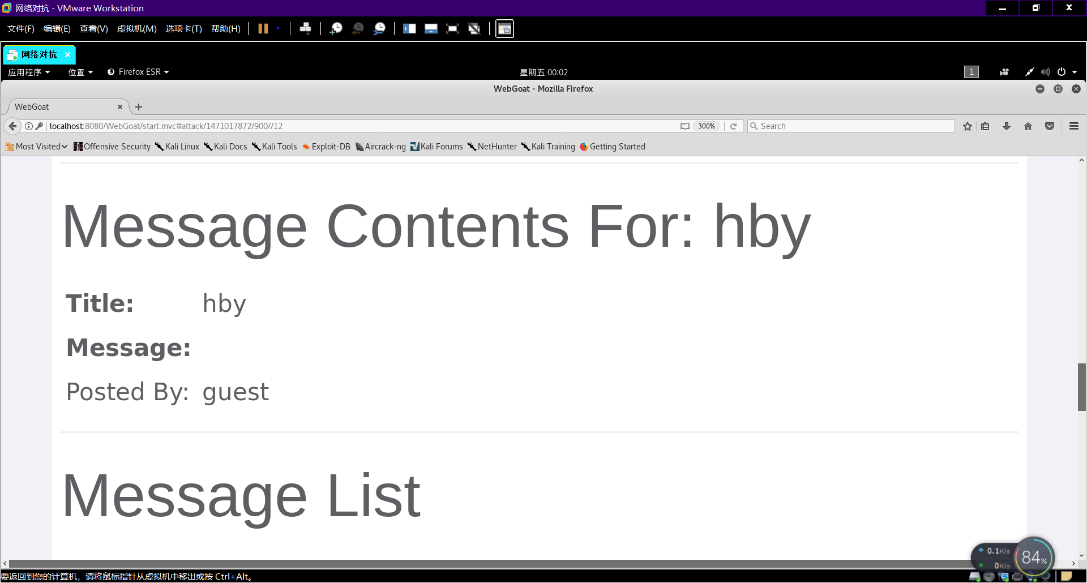Reload the page with refresh icon

coord(734,126)
